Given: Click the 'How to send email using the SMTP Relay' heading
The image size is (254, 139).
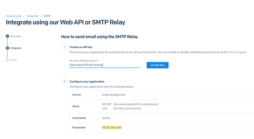Looking at the screenshot, I should 99,36.
